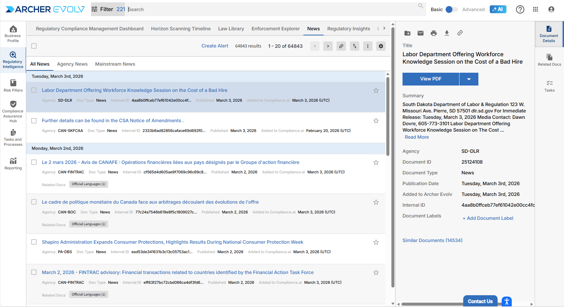Click the Create Alert link
The image size is (564, 307).
coord(215,46)
